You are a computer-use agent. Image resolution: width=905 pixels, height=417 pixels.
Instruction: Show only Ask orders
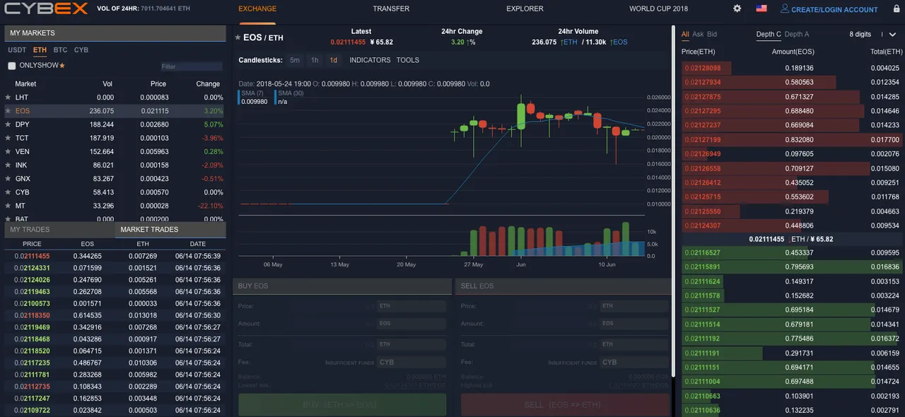(698, 34)
